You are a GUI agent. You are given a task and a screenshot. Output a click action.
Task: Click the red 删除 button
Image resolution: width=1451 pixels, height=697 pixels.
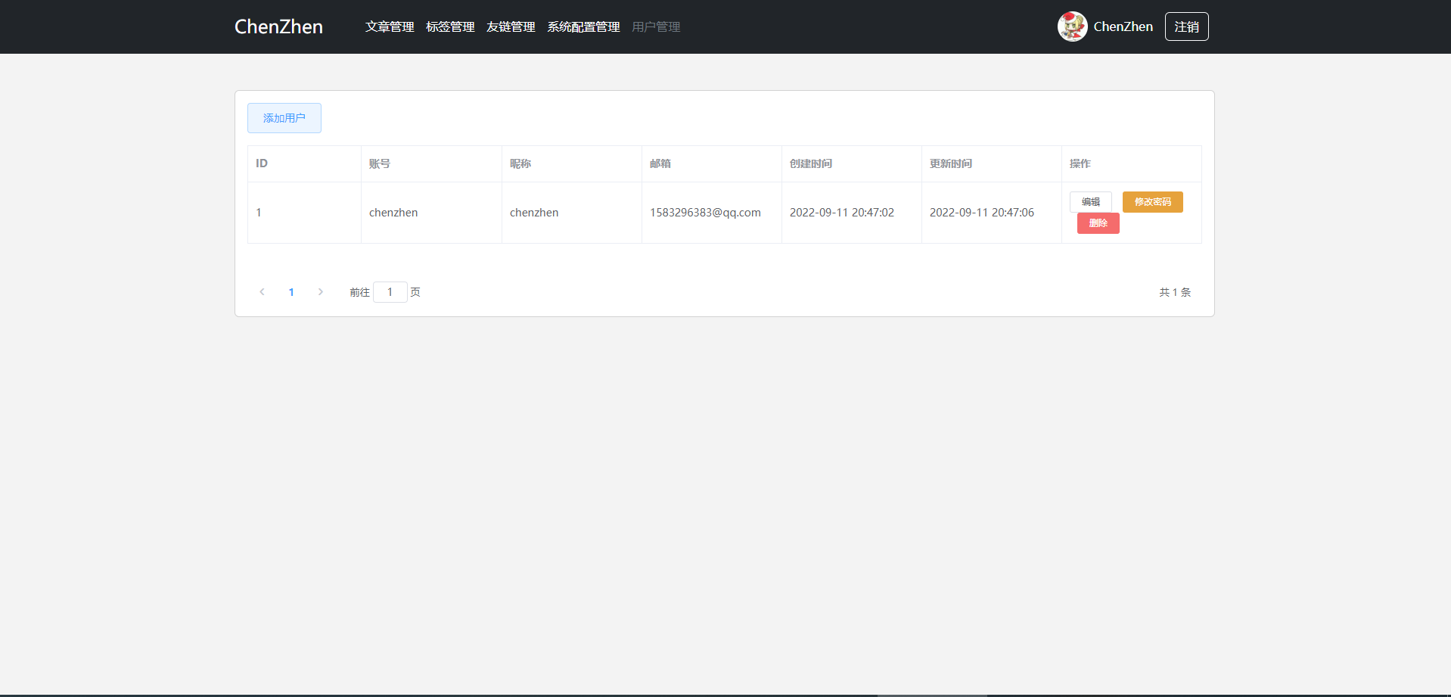1098,223
